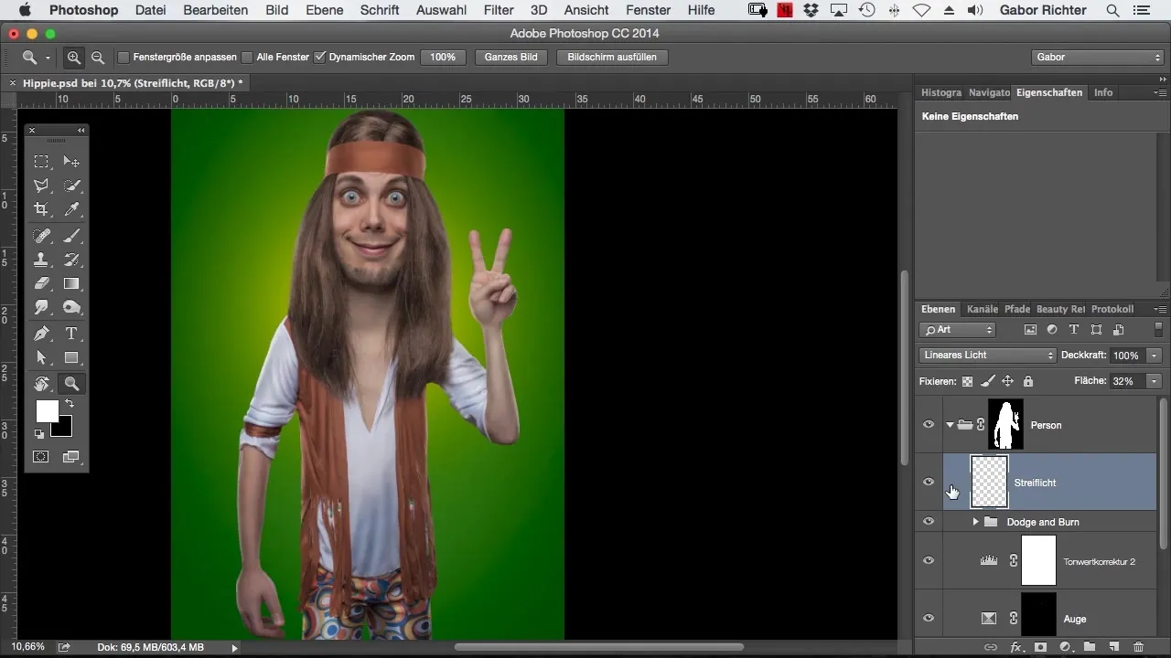Select the Pen tool
The height and width of the screenshot is (658, 1171).
tap(41, 334)
